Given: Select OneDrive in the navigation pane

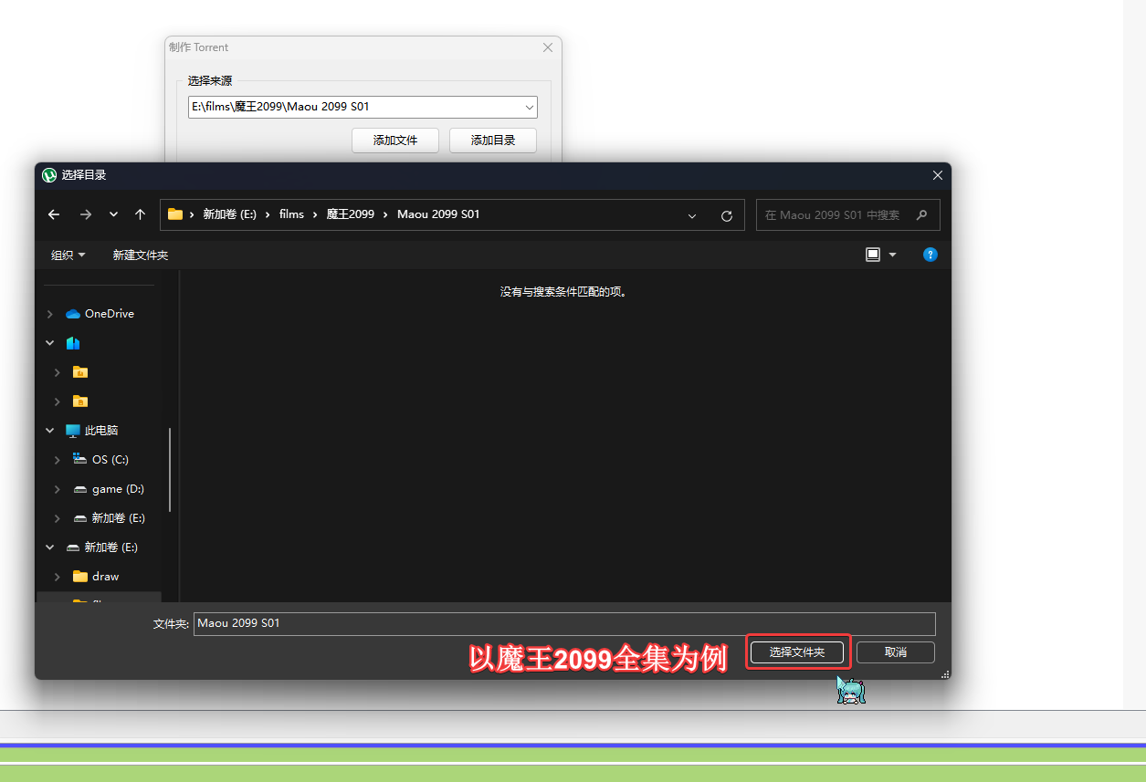Looking at the screenshot, I should click(x=109, y=313).
